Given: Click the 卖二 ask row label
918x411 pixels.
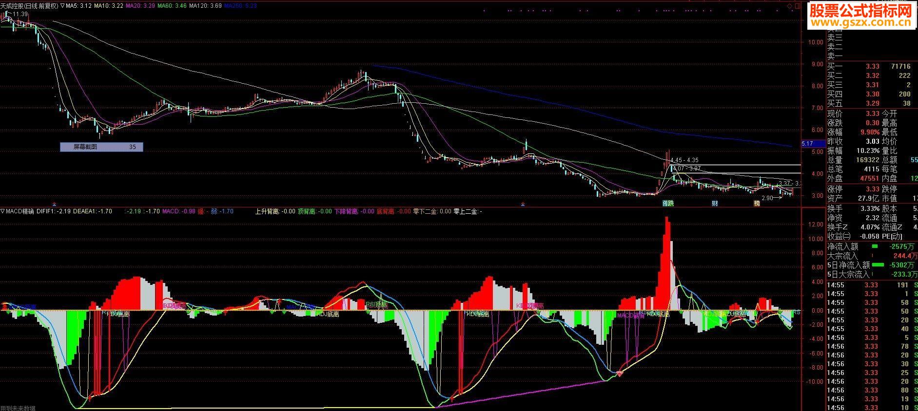Looking at the screenshot, I should point(835,47).
